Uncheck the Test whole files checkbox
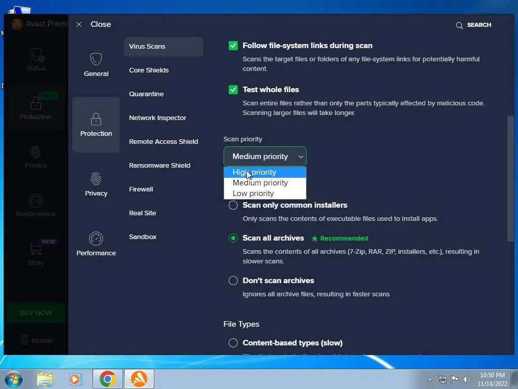The width and height of the screenshot is (518, 389). tap(233, 90)
